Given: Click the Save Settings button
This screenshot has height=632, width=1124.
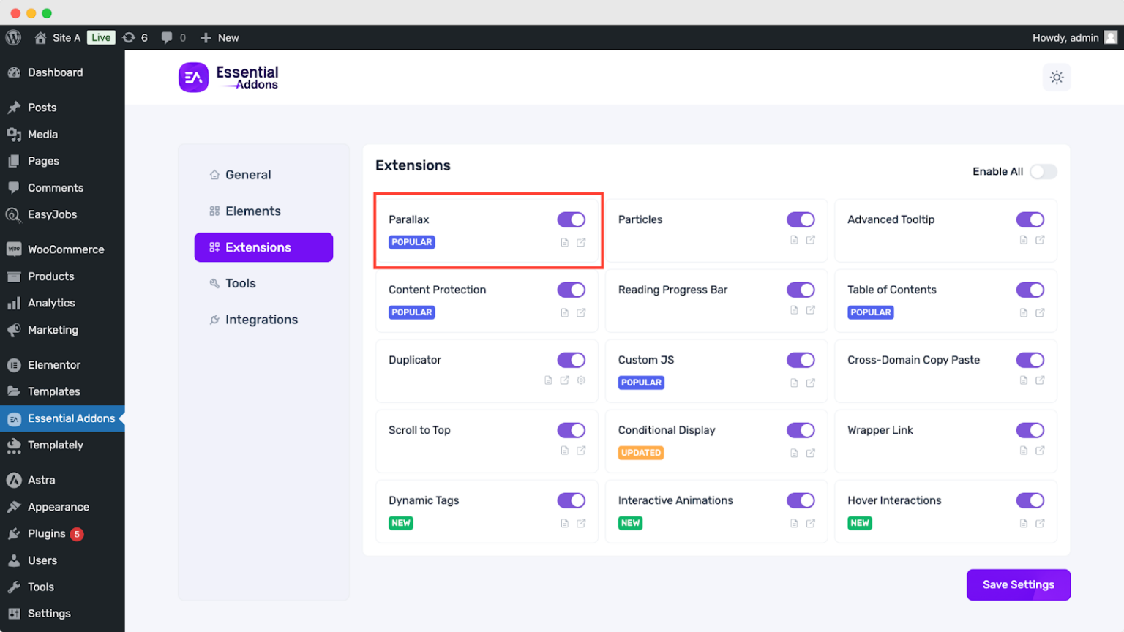Looking at the screenshot, I should (x=1018, y=584).
